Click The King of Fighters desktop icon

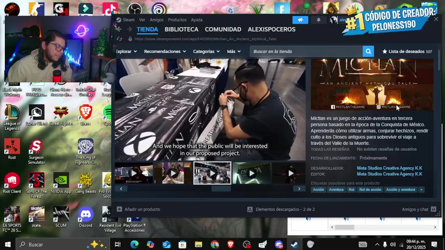pyautogui.click(x=86, y=152)
